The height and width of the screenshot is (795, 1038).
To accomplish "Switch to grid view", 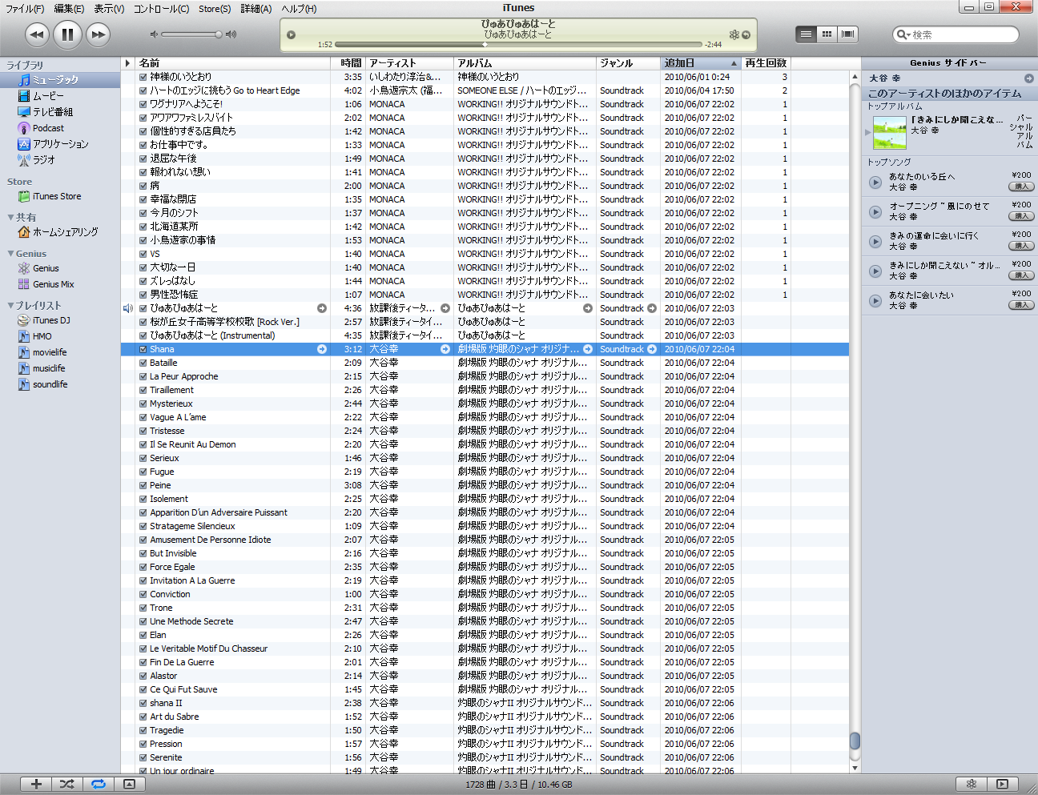I will pyautogui.click(x=827, y=34).
